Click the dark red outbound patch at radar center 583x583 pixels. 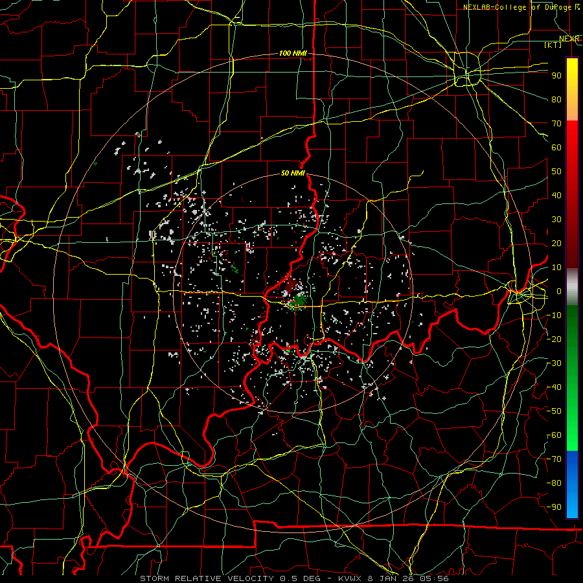[x=291, y=286]
